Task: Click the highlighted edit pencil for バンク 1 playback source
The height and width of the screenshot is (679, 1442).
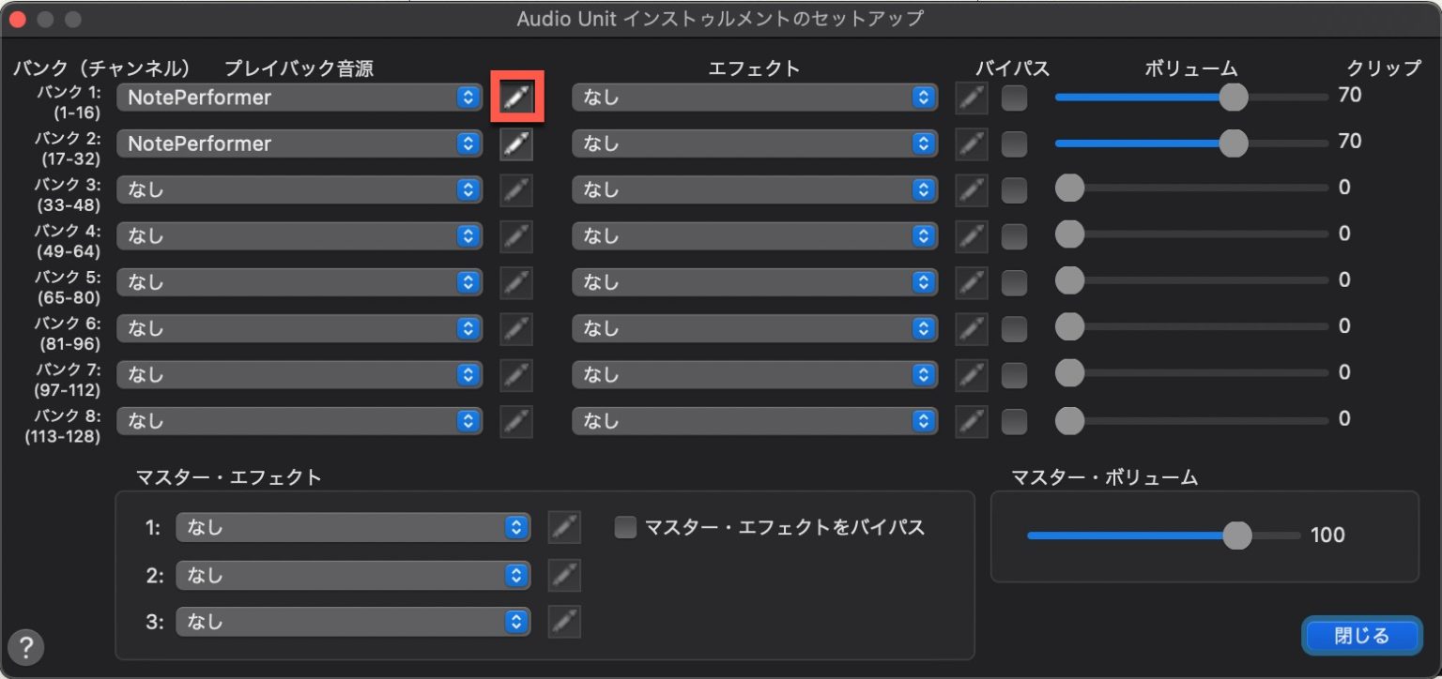Action: (x=515, y=97)
